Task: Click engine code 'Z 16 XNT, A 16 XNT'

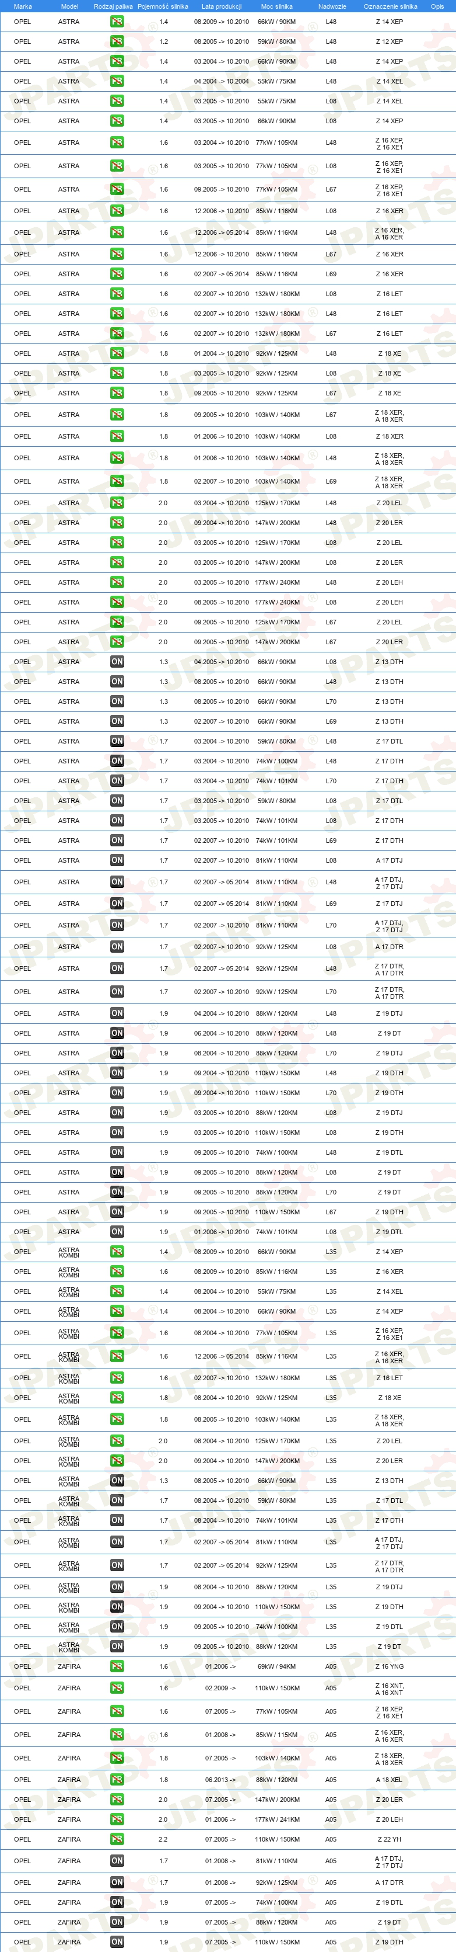Action: 390,1689
